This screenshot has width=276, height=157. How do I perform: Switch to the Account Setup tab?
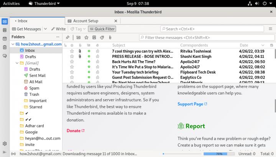[x=86, y=21]
